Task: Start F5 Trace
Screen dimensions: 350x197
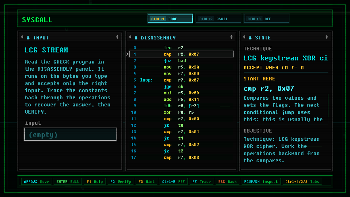Action: [202, 181]
